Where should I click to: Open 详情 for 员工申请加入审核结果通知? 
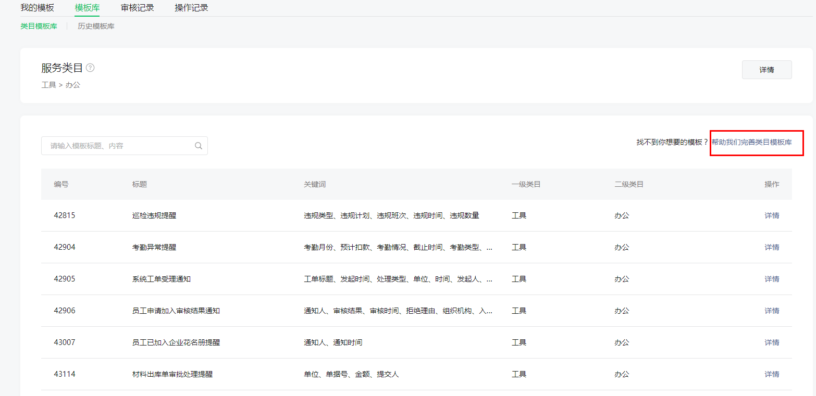pyautogui.click(x=772, y=311)
